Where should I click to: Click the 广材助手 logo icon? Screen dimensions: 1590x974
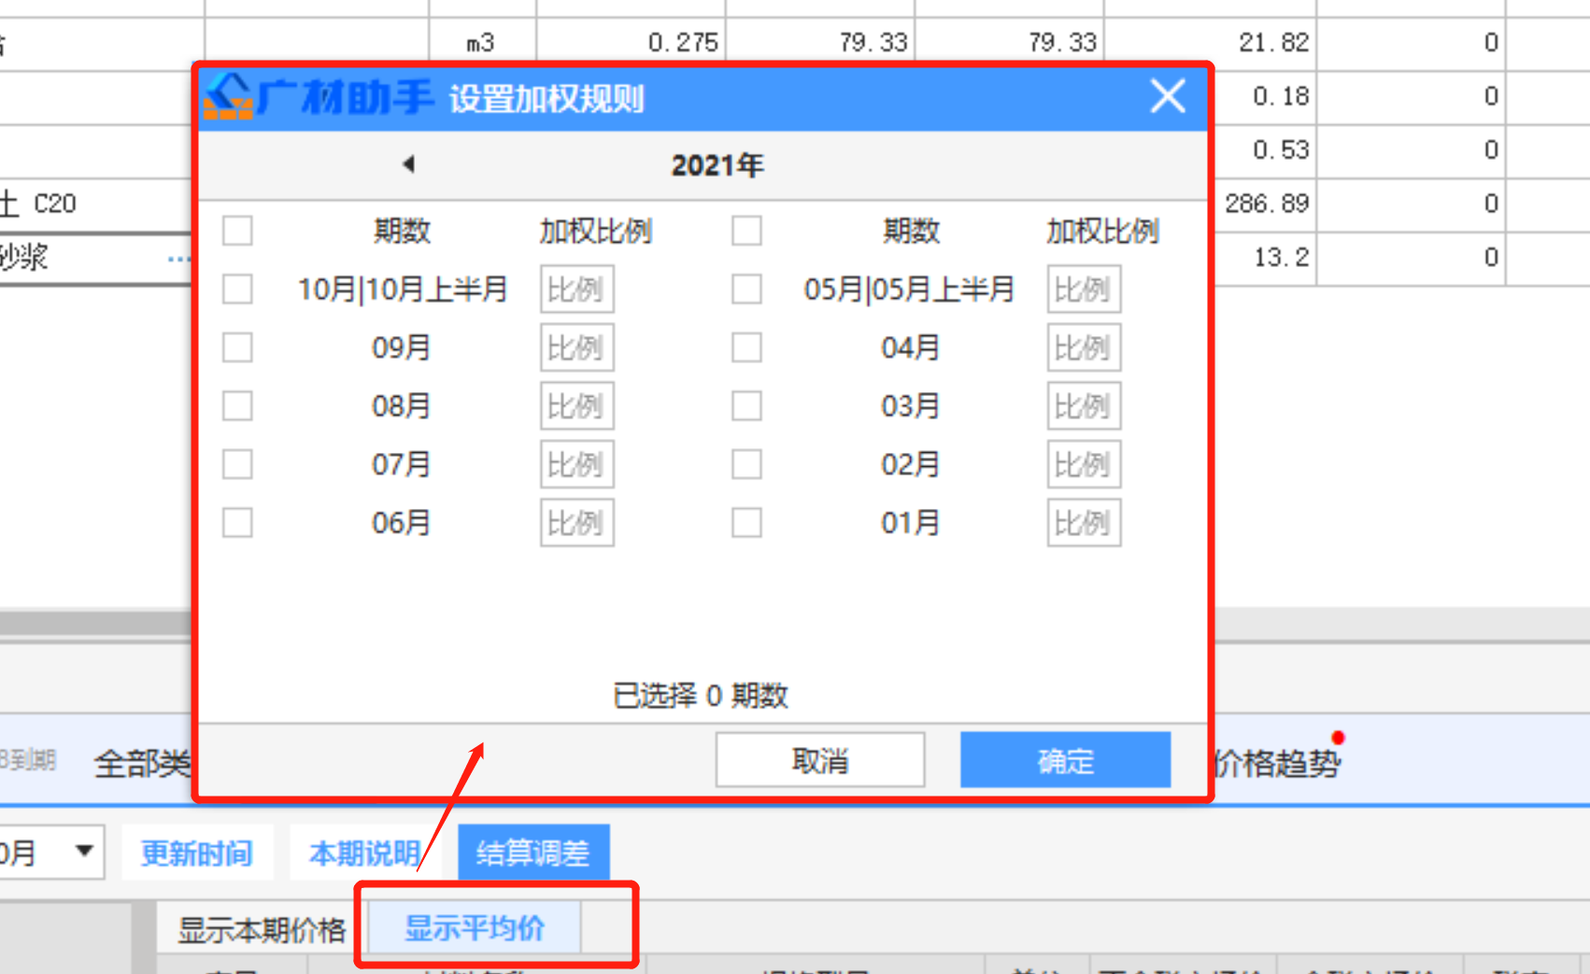coord(229,96)
